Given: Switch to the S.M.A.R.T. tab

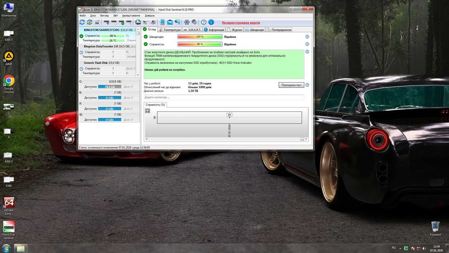Looking at the screenshot, I should [193, 30].
